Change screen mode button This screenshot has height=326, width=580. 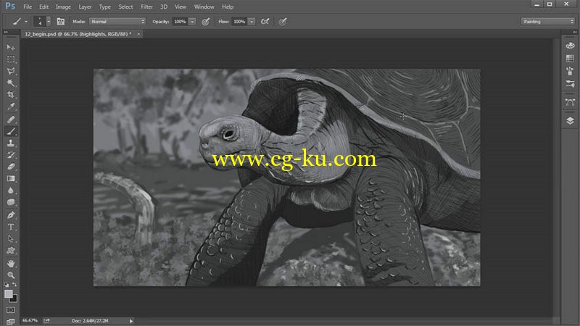tap(11, 322)
